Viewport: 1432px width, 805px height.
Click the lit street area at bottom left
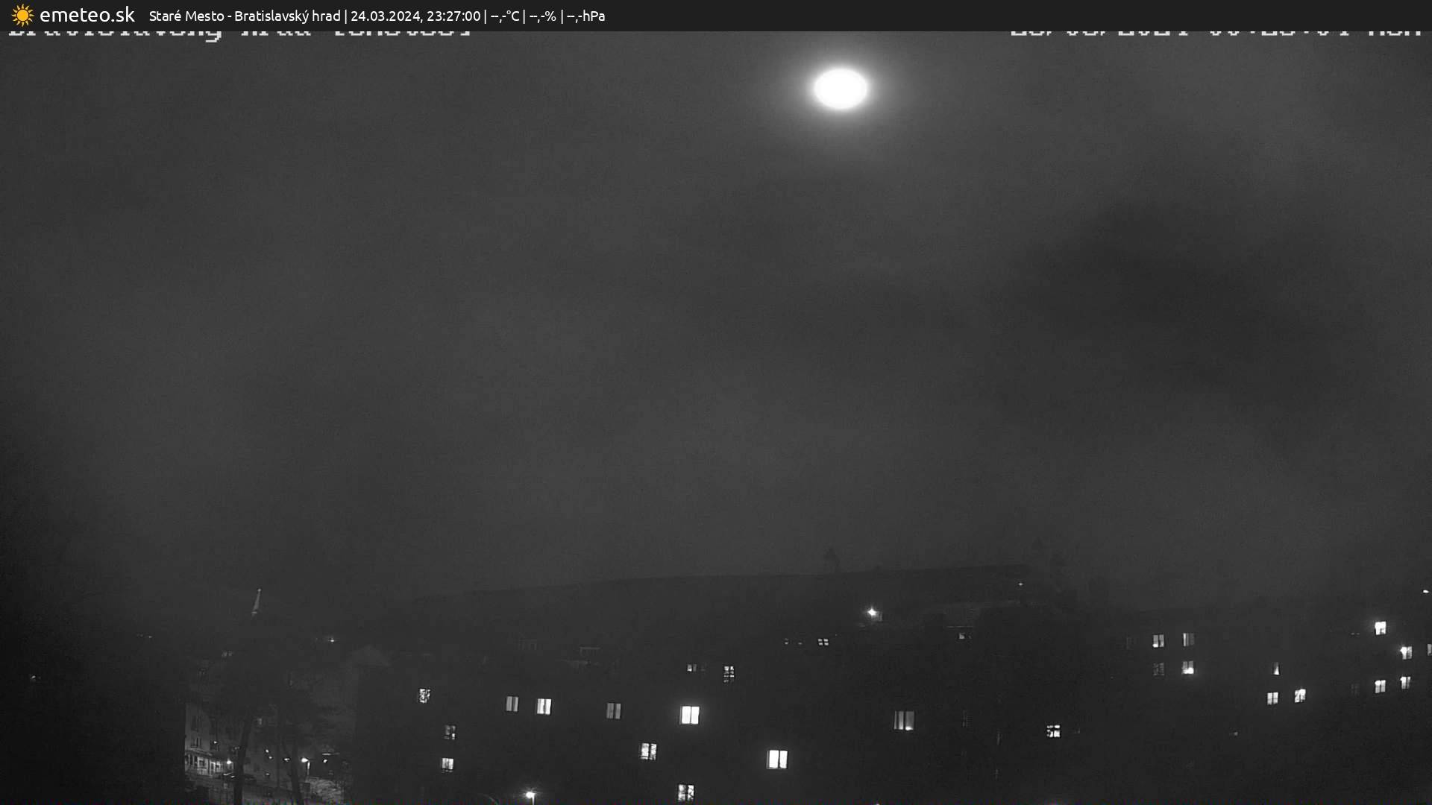(261, 768)
